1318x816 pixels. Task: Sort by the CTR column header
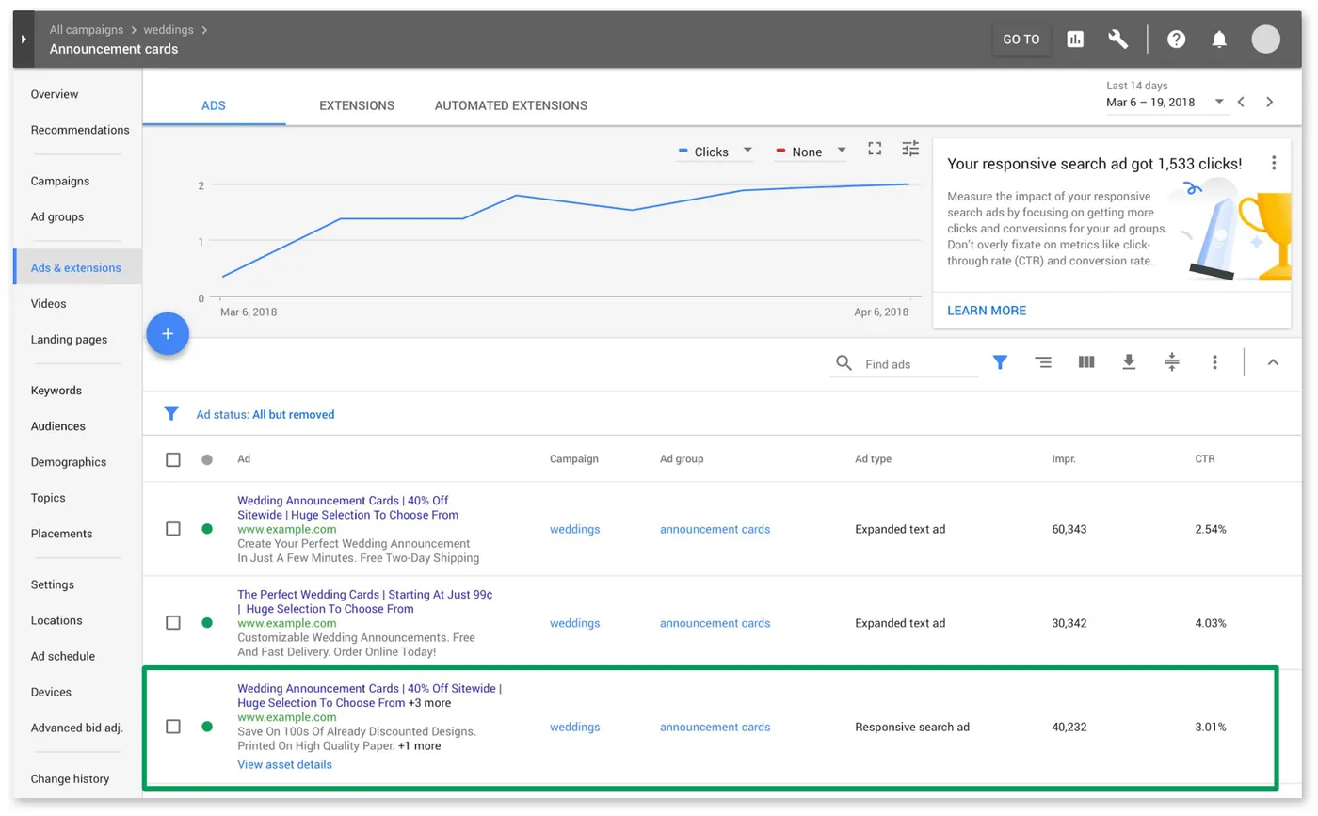1205,459
